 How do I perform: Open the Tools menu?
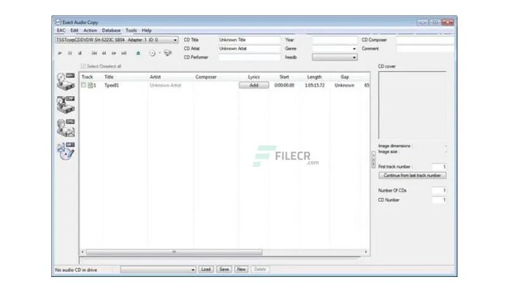click(131, 30)
